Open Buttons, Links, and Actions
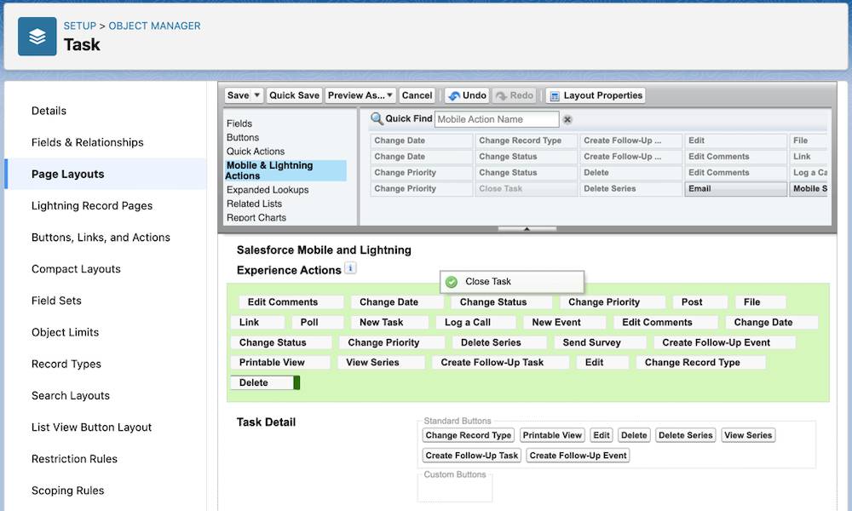The image size is (852, 511). click(101, 238)
